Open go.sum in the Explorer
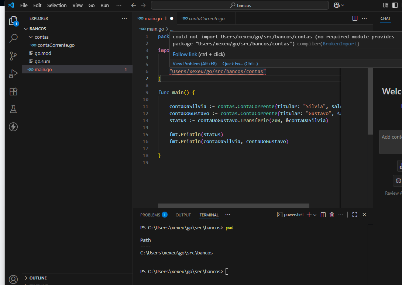402x285 pixels. coord(78,62)
